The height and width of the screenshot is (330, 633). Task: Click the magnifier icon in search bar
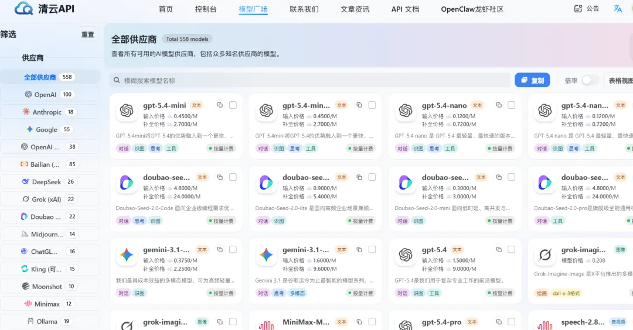click(x=117, y=80)
